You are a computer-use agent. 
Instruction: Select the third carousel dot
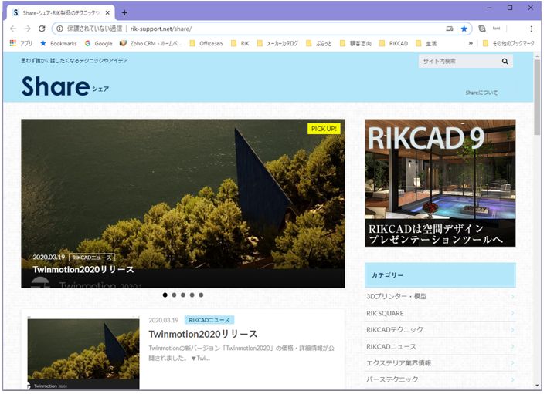click(x=183, y=295)
